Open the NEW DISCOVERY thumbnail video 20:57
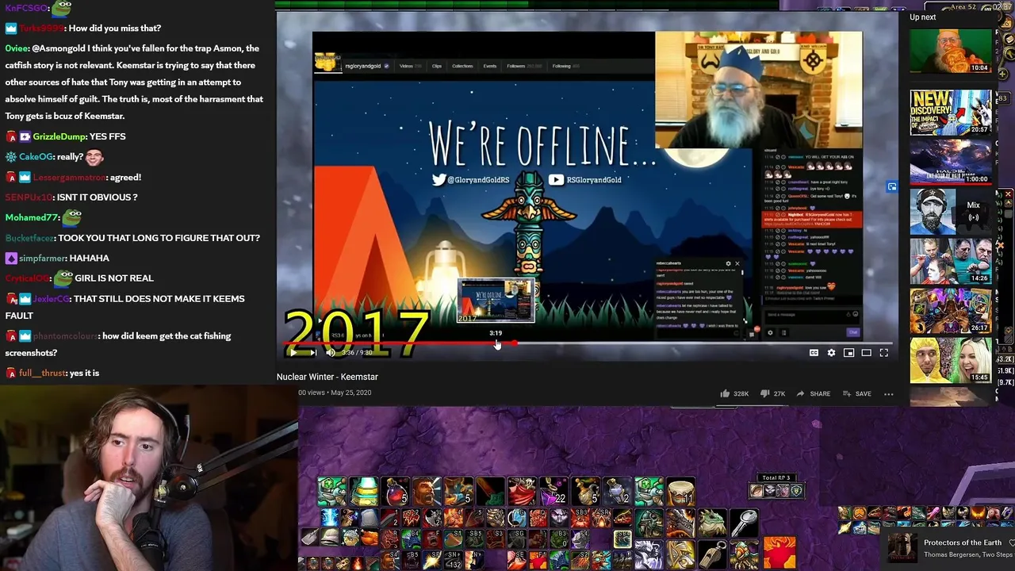The height and width of the screenshot is (571, 1015). click(950, 112)
